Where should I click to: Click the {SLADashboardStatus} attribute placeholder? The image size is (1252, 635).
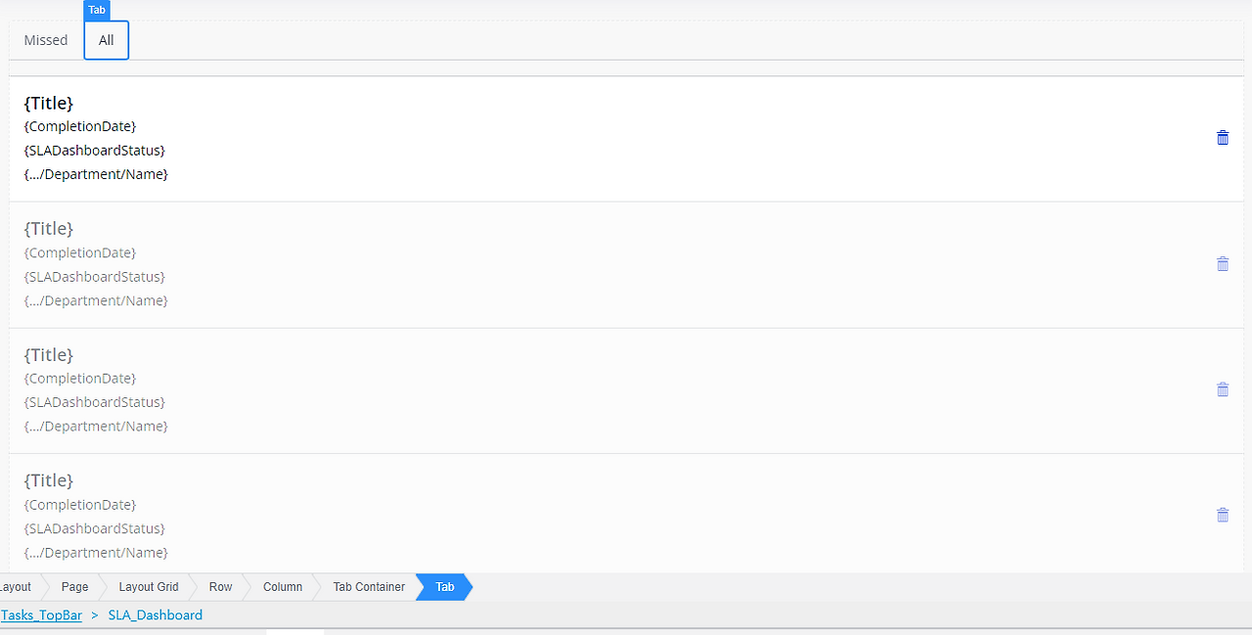[x=94, y=150]
